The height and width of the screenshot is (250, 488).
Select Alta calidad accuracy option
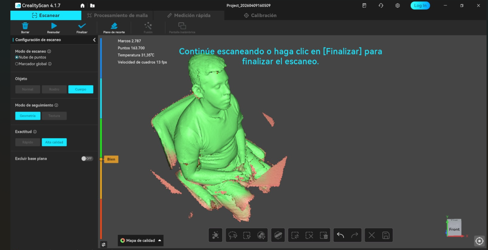(54, 142)
